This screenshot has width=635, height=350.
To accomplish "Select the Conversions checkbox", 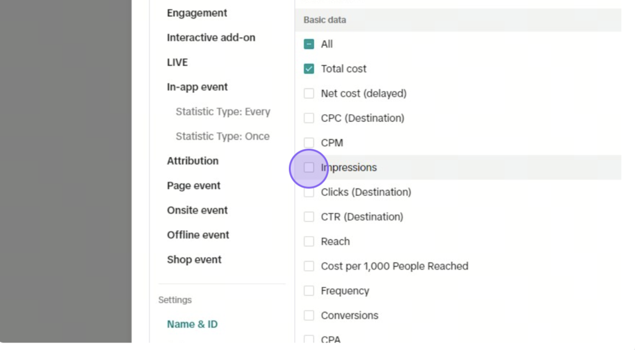I will (x=309, y=315).
